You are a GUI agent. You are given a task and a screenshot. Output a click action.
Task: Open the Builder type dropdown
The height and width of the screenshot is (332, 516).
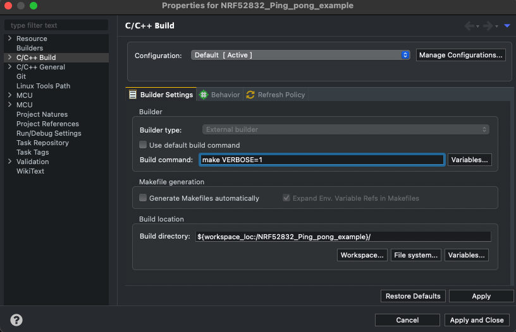(345, 129)
